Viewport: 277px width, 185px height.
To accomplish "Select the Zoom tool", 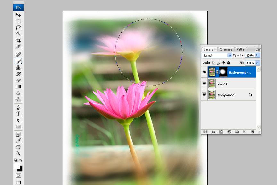I will point(18,154).
